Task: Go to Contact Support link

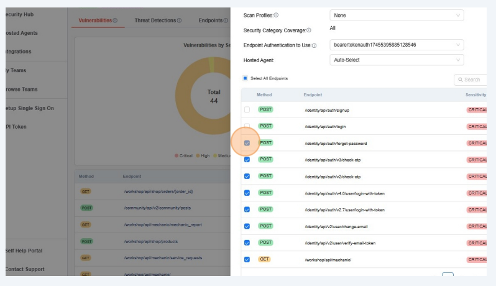Action: (25, 269)
